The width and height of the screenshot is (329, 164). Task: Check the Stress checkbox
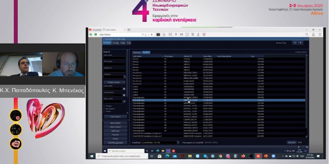[104, 111]
